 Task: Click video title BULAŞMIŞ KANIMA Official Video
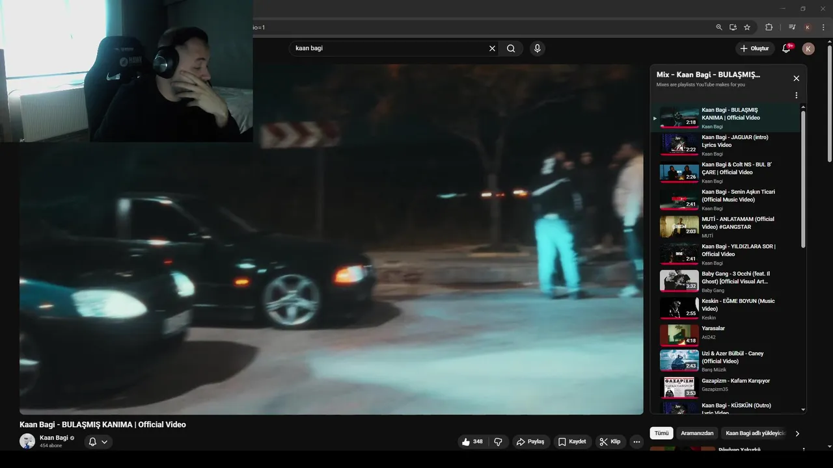(x=103, y=424)
